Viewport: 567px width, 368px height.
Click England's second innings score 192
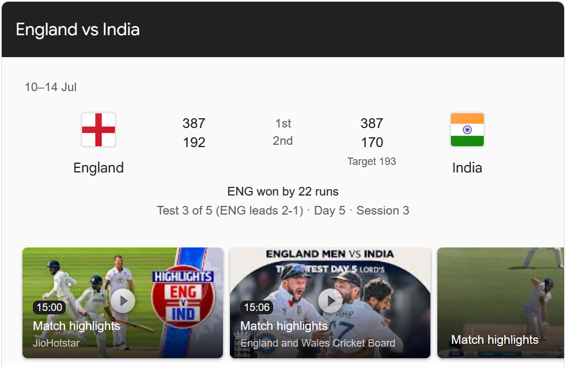click(x=194, y=142)
